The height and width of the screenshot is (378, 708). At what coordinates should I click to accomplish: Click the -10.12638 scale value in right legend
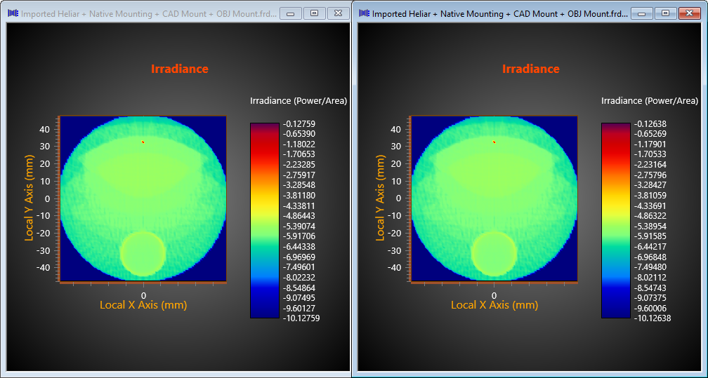[x=654, y=318]
